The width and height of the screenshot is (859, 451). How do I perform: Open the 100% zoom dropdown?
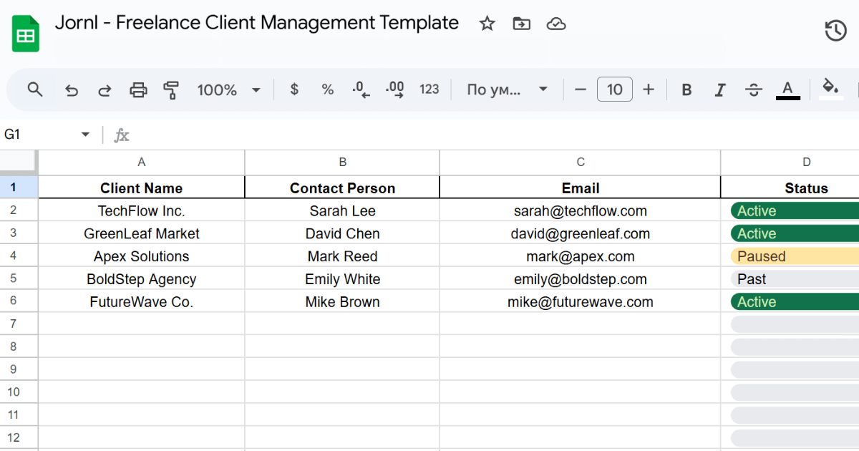[228, 90]
